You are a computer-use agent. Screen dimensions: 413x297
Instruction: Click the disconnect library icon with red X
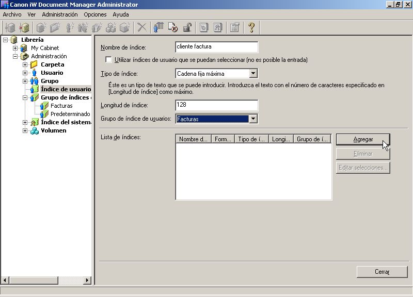tap(24, 27)
